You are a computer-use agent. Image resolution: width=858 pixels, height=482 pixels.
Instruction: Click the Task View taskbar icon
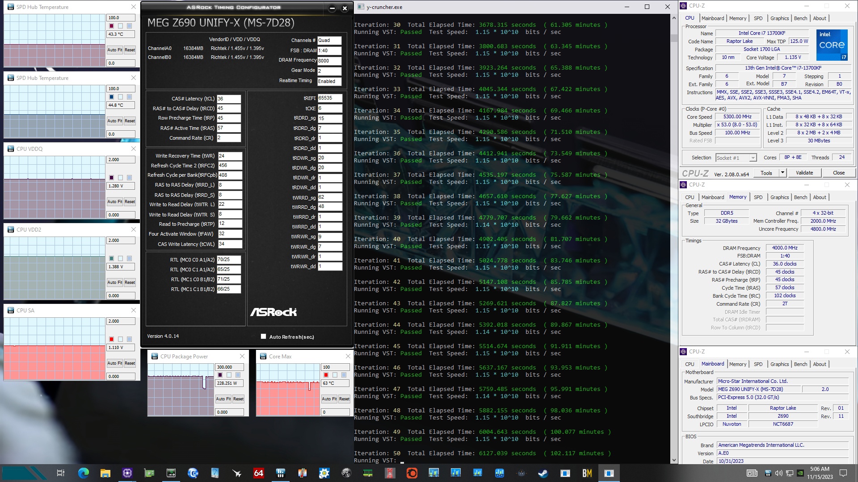(x=61, y=473)
